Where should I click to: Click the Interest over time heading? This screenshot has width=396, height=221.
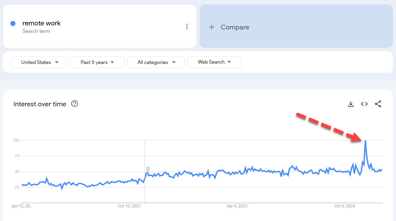click(x=40, y=104)
